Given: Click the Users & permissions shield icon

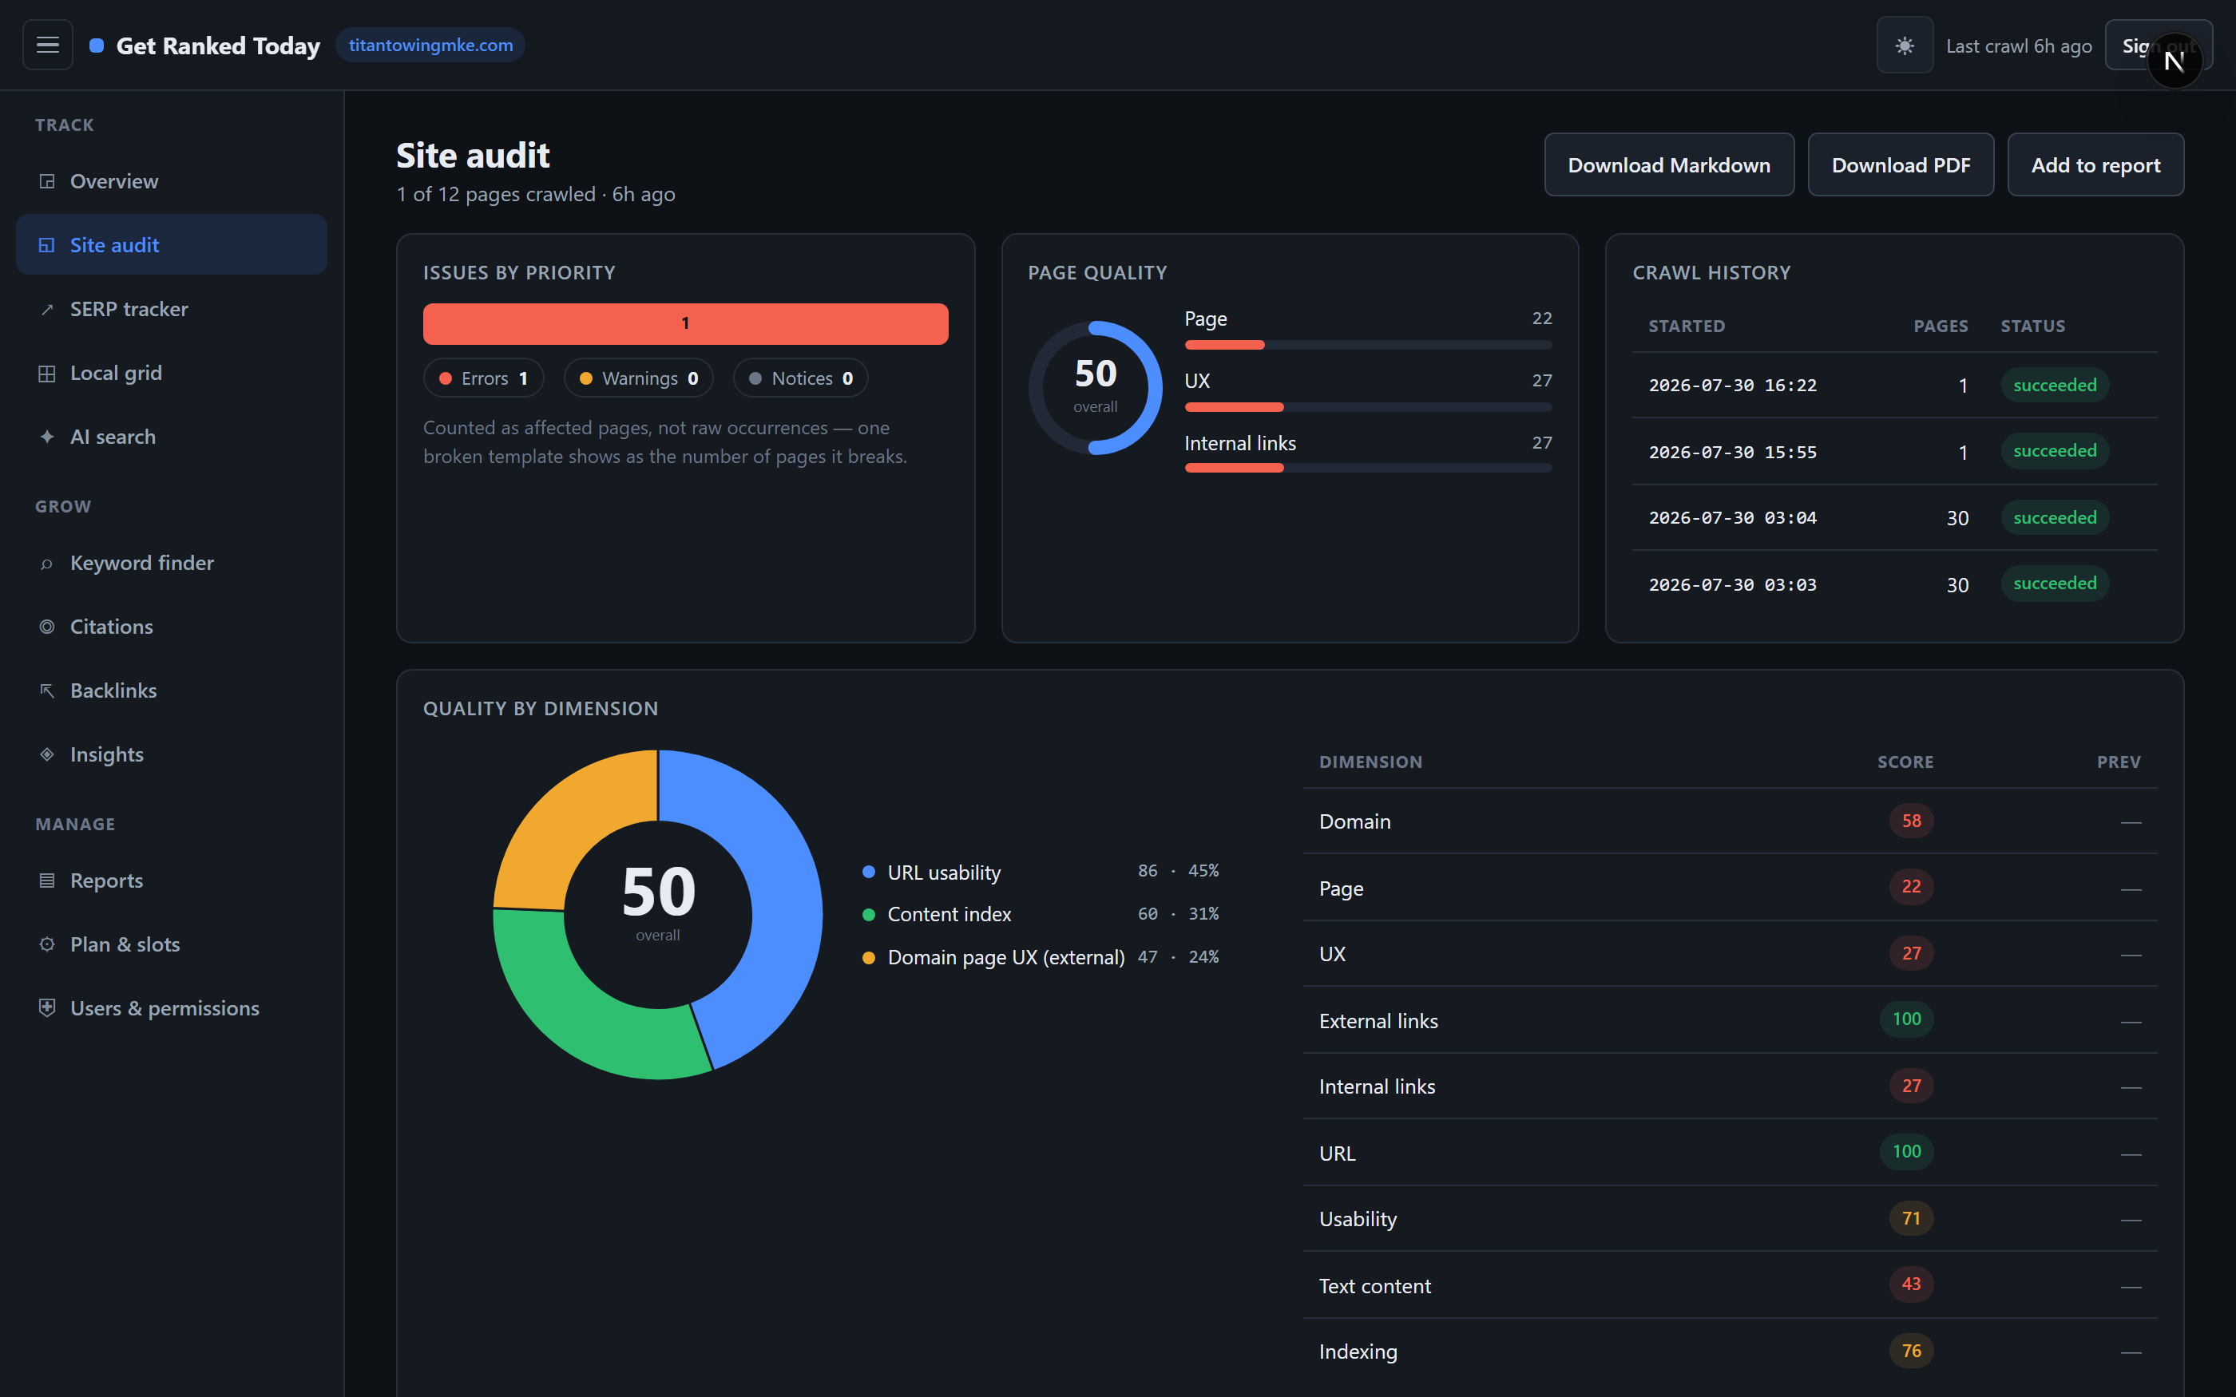Looking at the screenshot, I should [47, 1007].
